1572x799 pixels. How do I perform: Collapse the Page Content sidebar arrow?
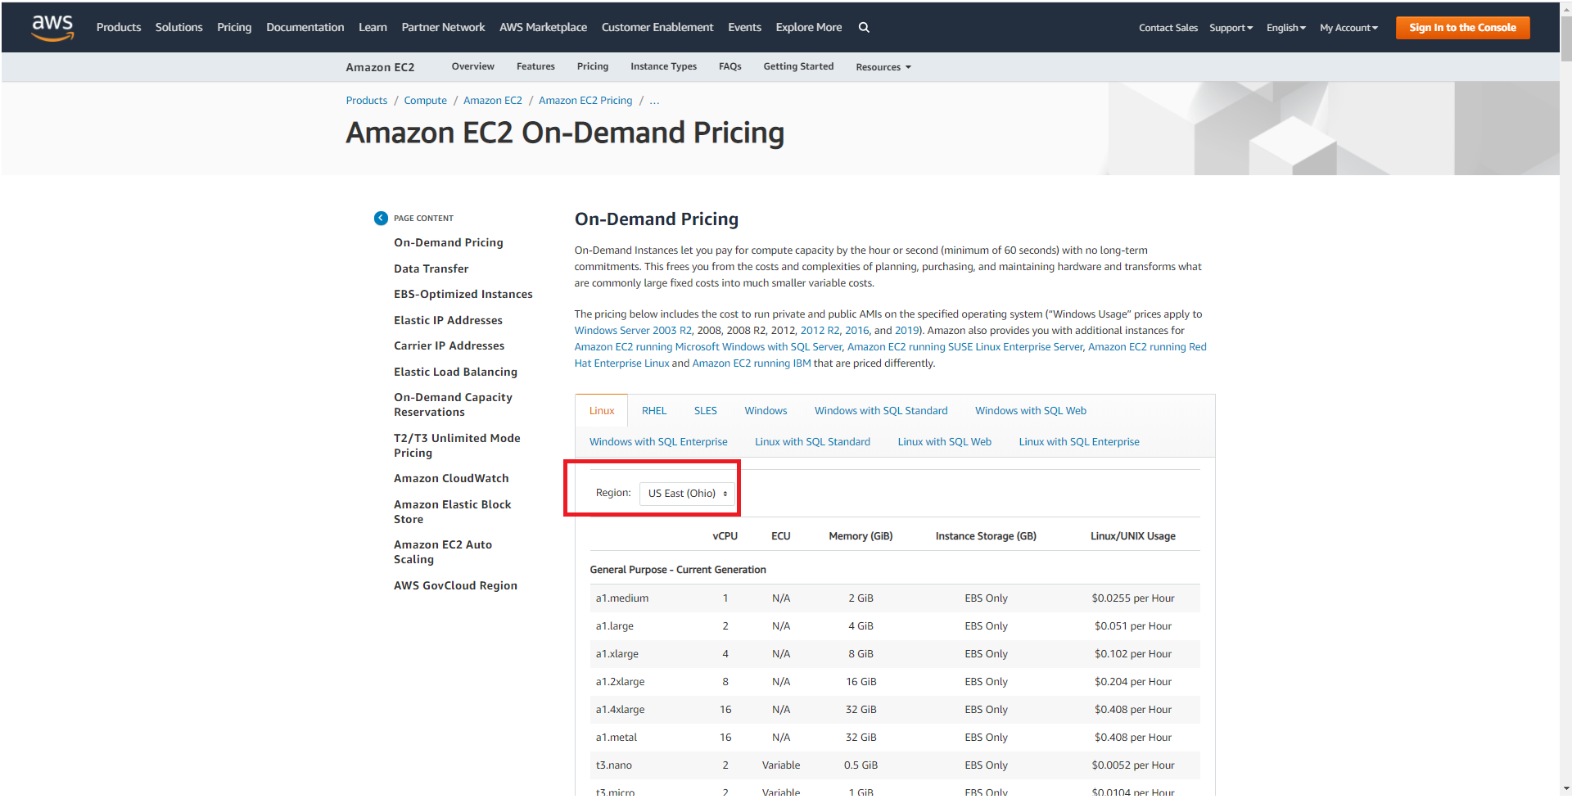pos(381,218)
